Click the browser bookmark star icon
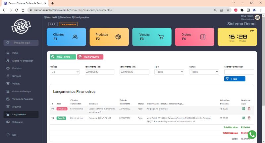 [228, 10]
